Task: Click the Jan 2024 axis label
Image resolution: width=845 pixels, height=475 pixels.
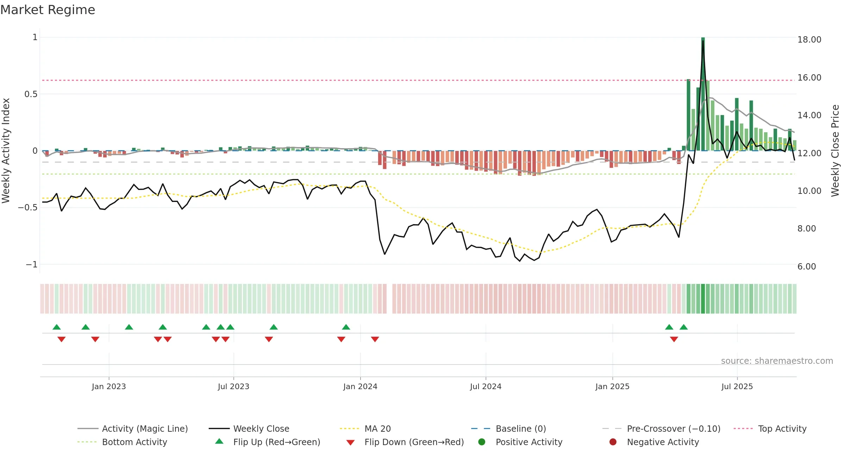Action: [360, 386]
